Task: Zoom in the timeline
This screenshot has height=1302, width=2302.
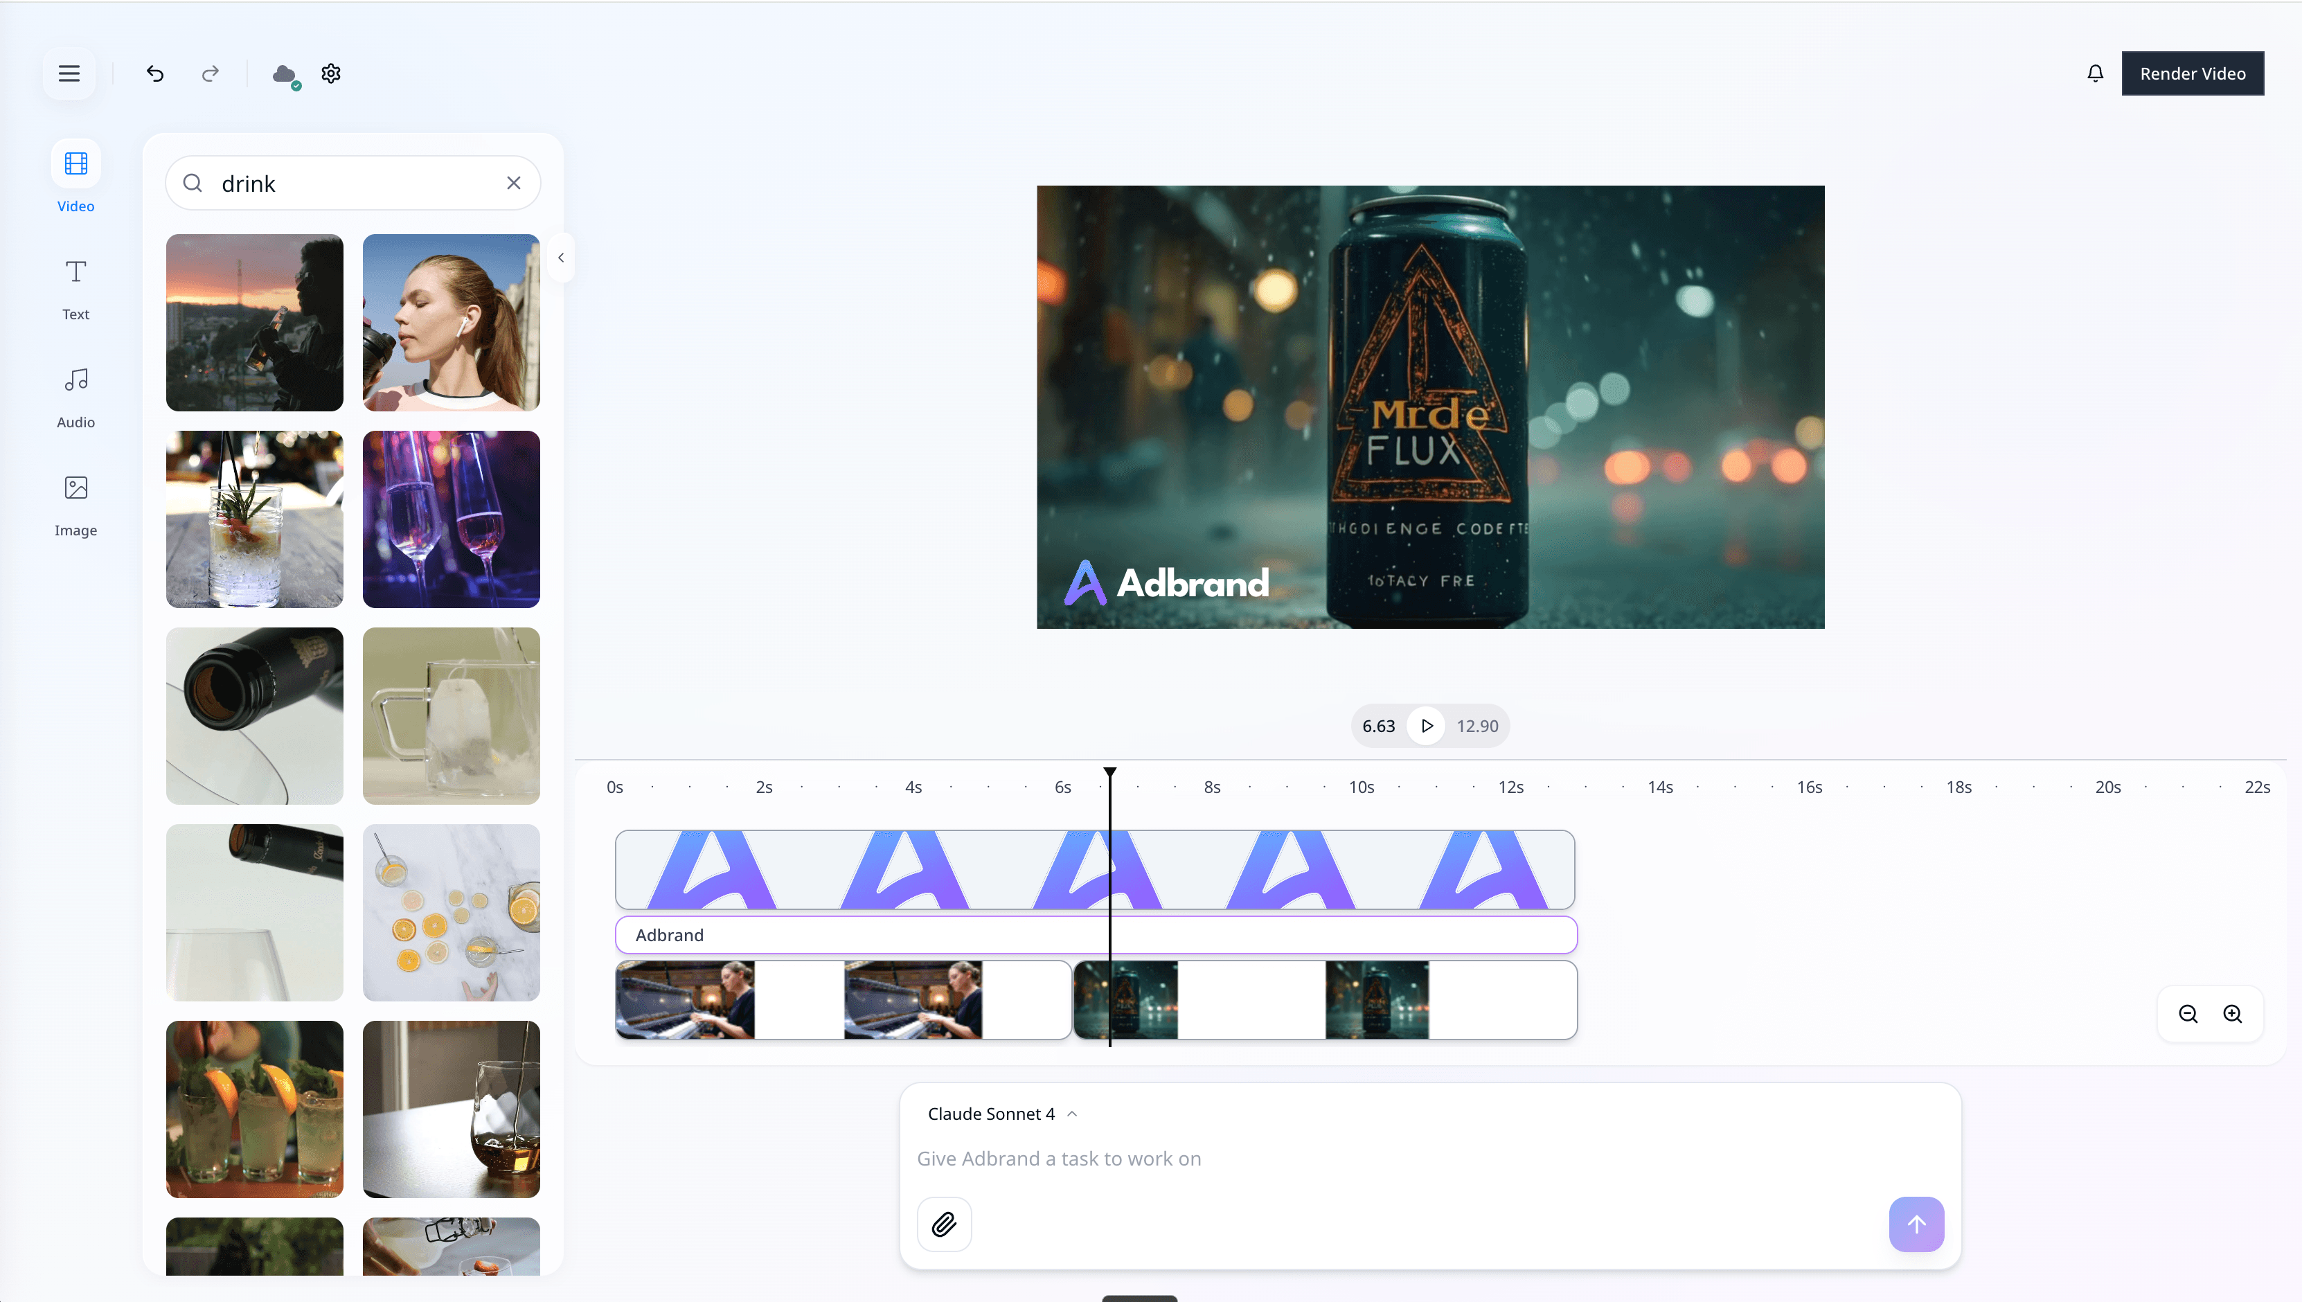Action: tap(2232, 1014)
